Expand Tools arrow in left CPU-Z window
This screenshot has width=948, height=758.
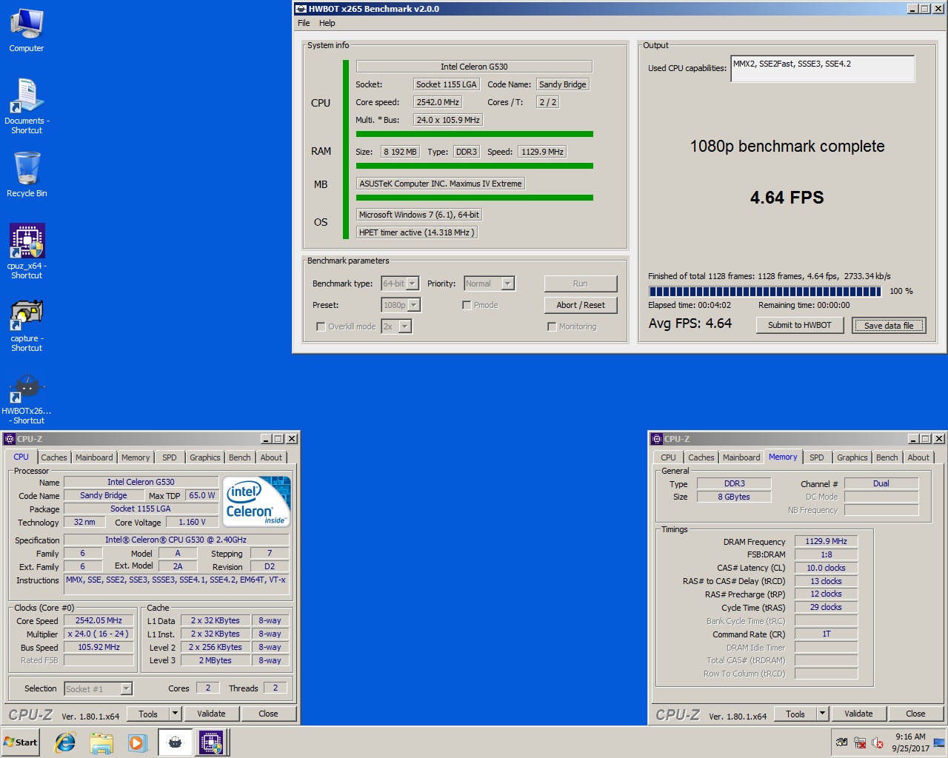click(176, 714)
